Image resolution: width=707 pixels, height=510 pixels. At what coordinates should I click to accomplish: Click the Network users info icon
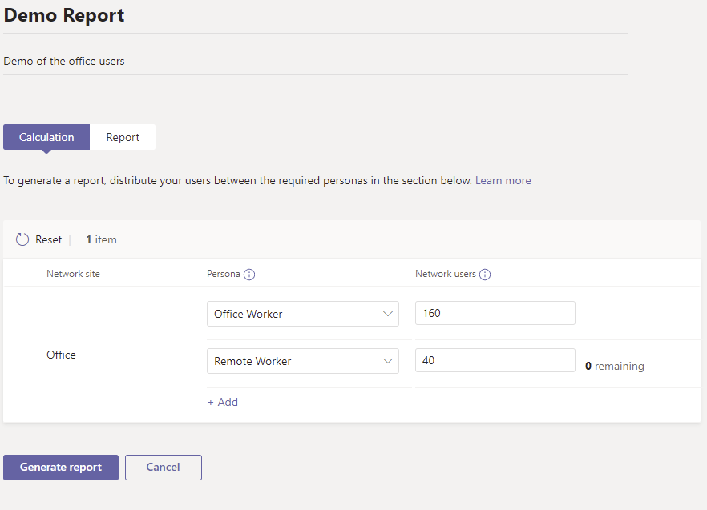point(485,275)
